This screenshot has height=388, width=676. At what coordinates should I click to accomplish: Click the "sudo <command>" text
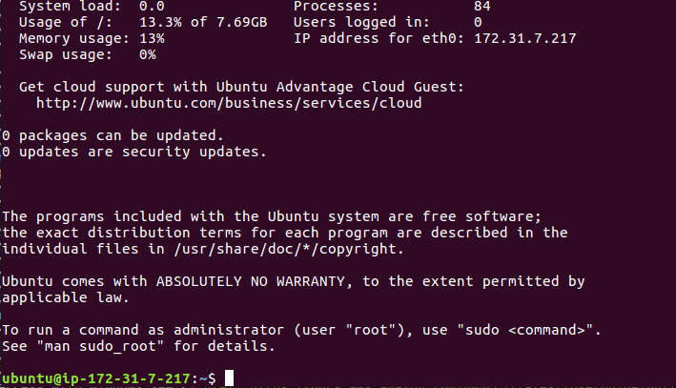(x=524, y=330)
